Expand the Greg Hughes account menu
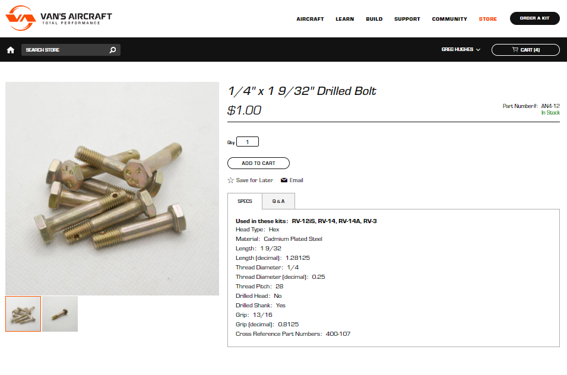Screen dimensions: 567x375 [x=461, y=49]
